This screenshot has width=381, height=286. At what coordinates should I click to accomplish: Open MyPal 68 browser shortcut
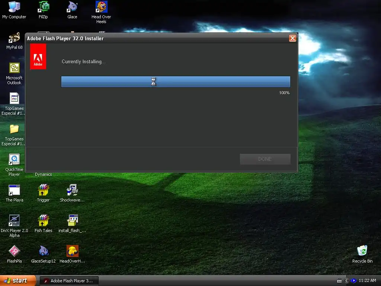coord(15,41)
